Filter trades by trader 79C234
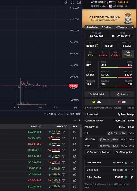This screenshot has height=191, width=137. point(64,132)
